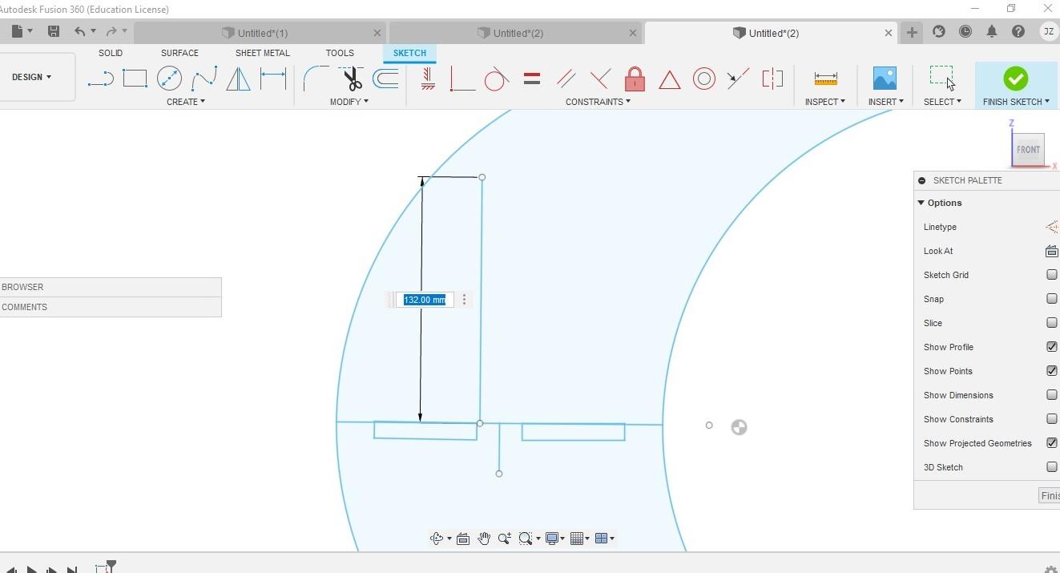This screenshot has width=1060, height=573.
Task: Collapse the Options section in Sketch Palette
Action: [921, 203]
